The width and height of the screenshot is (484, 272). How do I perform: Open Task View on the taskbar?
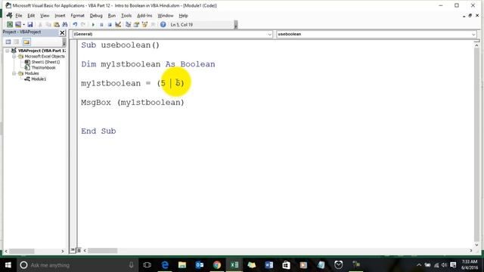(x=147, y=265)
